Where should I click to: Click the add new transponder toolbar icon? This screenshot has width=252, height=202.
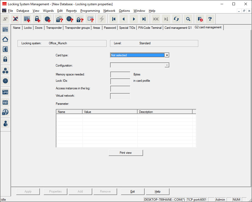click(x=47, y=19)
